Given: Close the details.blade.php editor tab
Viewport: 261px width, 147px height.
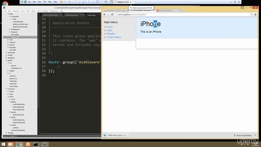Looking at the screenshot, I should tap(82, 15).
